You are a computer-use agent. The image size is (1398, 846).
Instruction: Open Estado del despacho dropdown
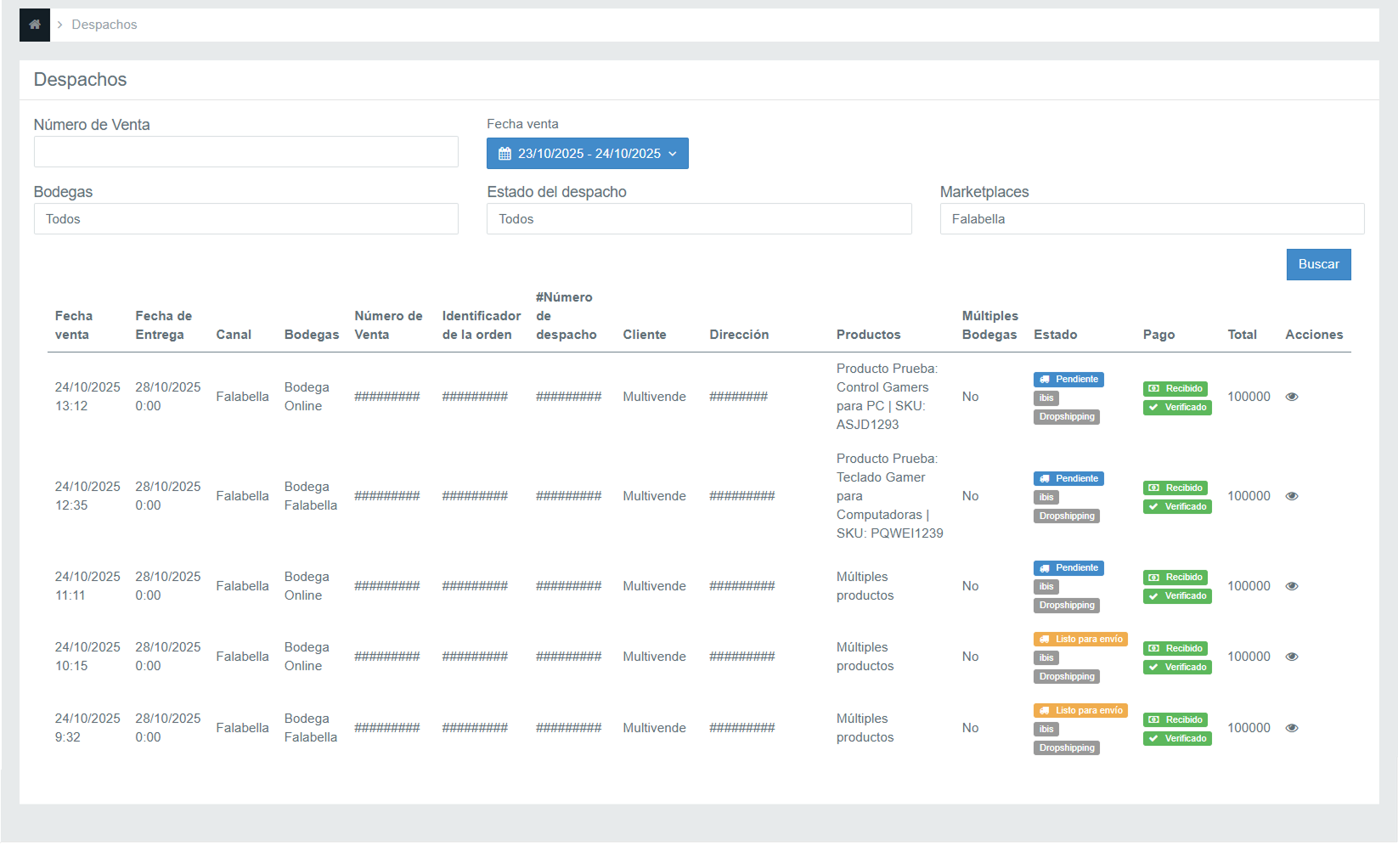pos(698,219)
